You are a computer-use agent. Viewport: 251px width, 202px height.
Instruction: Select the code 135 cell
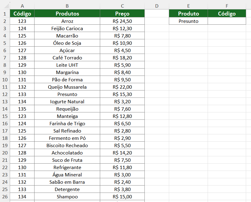point(22,109)
